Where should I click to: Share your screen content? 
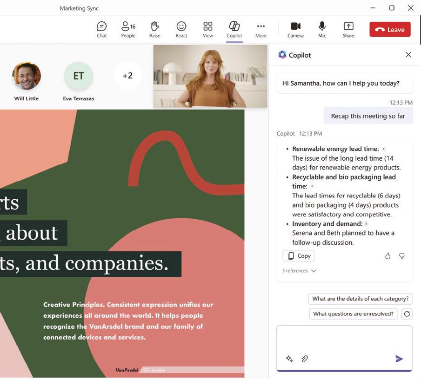(x=348, y=29)
